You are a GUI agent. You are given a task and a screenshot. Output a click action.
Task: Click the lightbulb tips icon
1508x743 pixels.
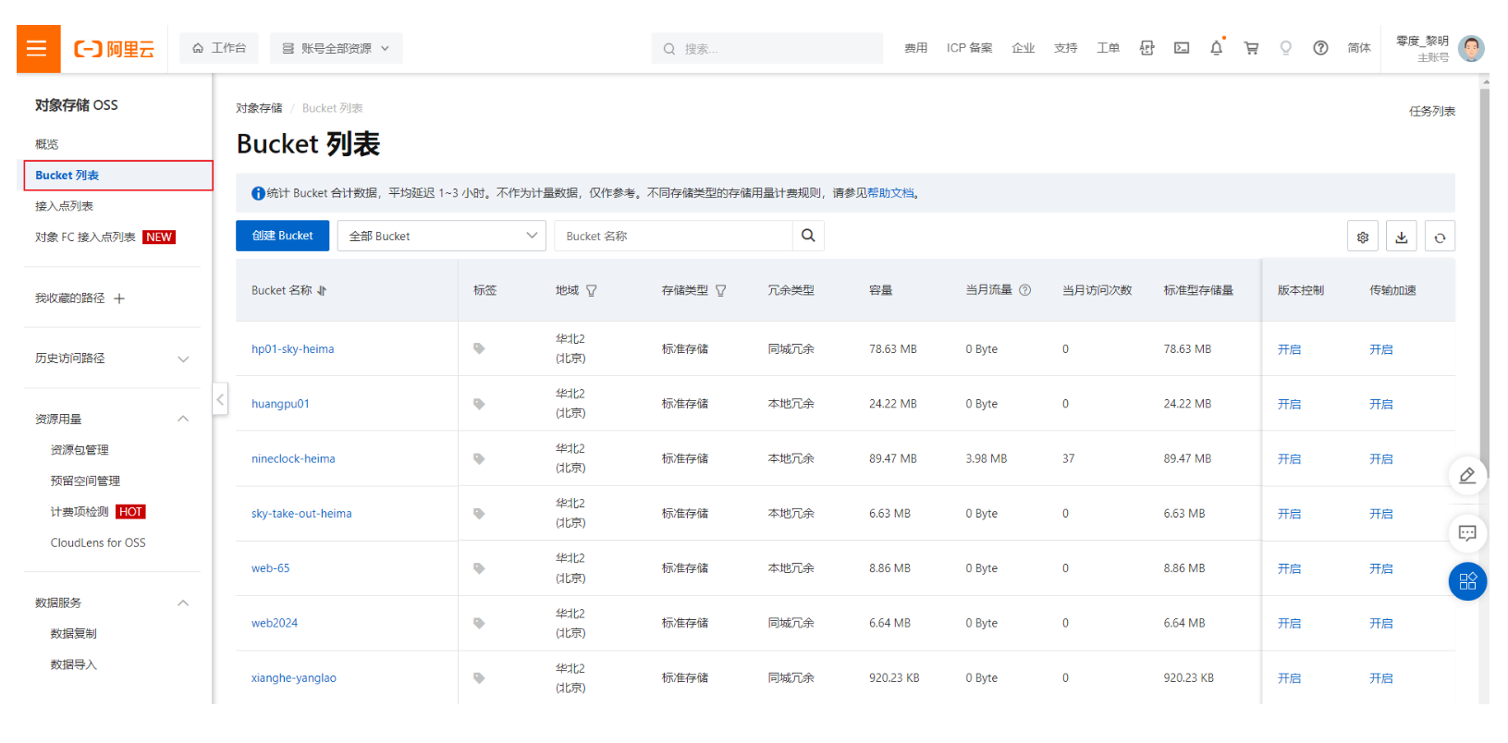click(x=1285, y=48)
